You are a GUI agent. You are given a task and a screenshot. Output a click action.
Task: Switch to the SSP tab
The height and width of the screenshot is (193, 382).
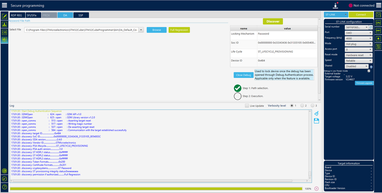(81, 15)
